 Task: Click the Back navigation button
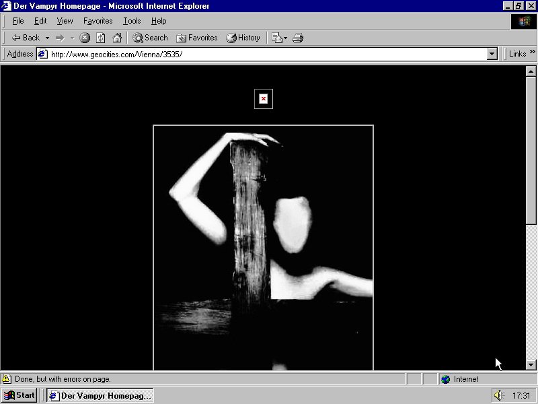26,38
